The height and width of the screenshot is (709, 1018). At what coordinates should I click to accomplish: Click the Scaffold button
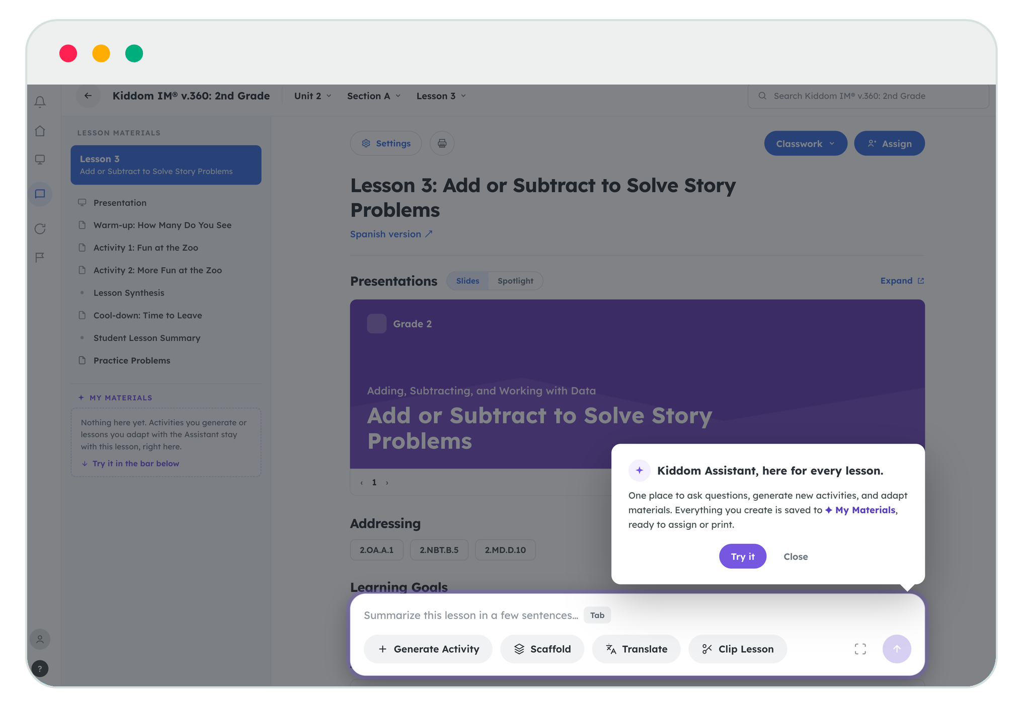click(x=542, y=649)
